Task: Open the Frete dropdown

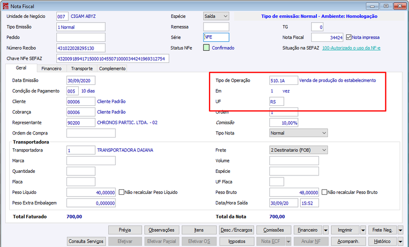Action: tap(299, 150)
